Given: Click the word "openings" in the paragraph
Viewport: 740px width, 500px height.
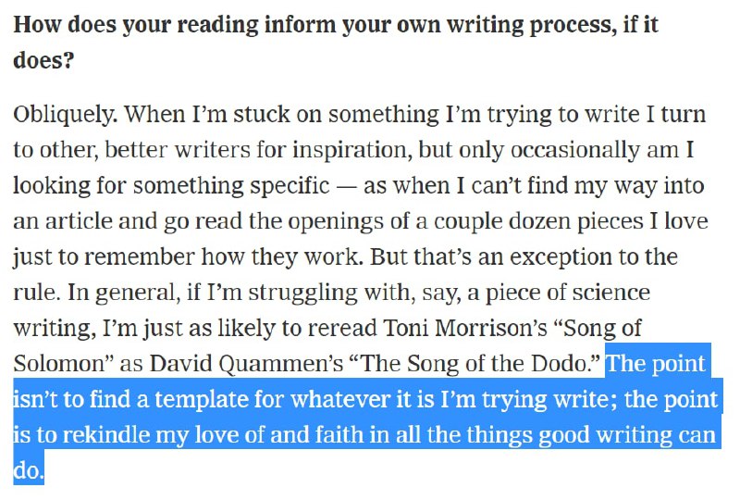Looking at the screenshot, I should point(336,221).
